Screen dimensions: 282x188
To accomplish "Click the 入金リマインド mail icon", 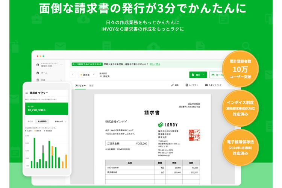I will click(206, 85).
